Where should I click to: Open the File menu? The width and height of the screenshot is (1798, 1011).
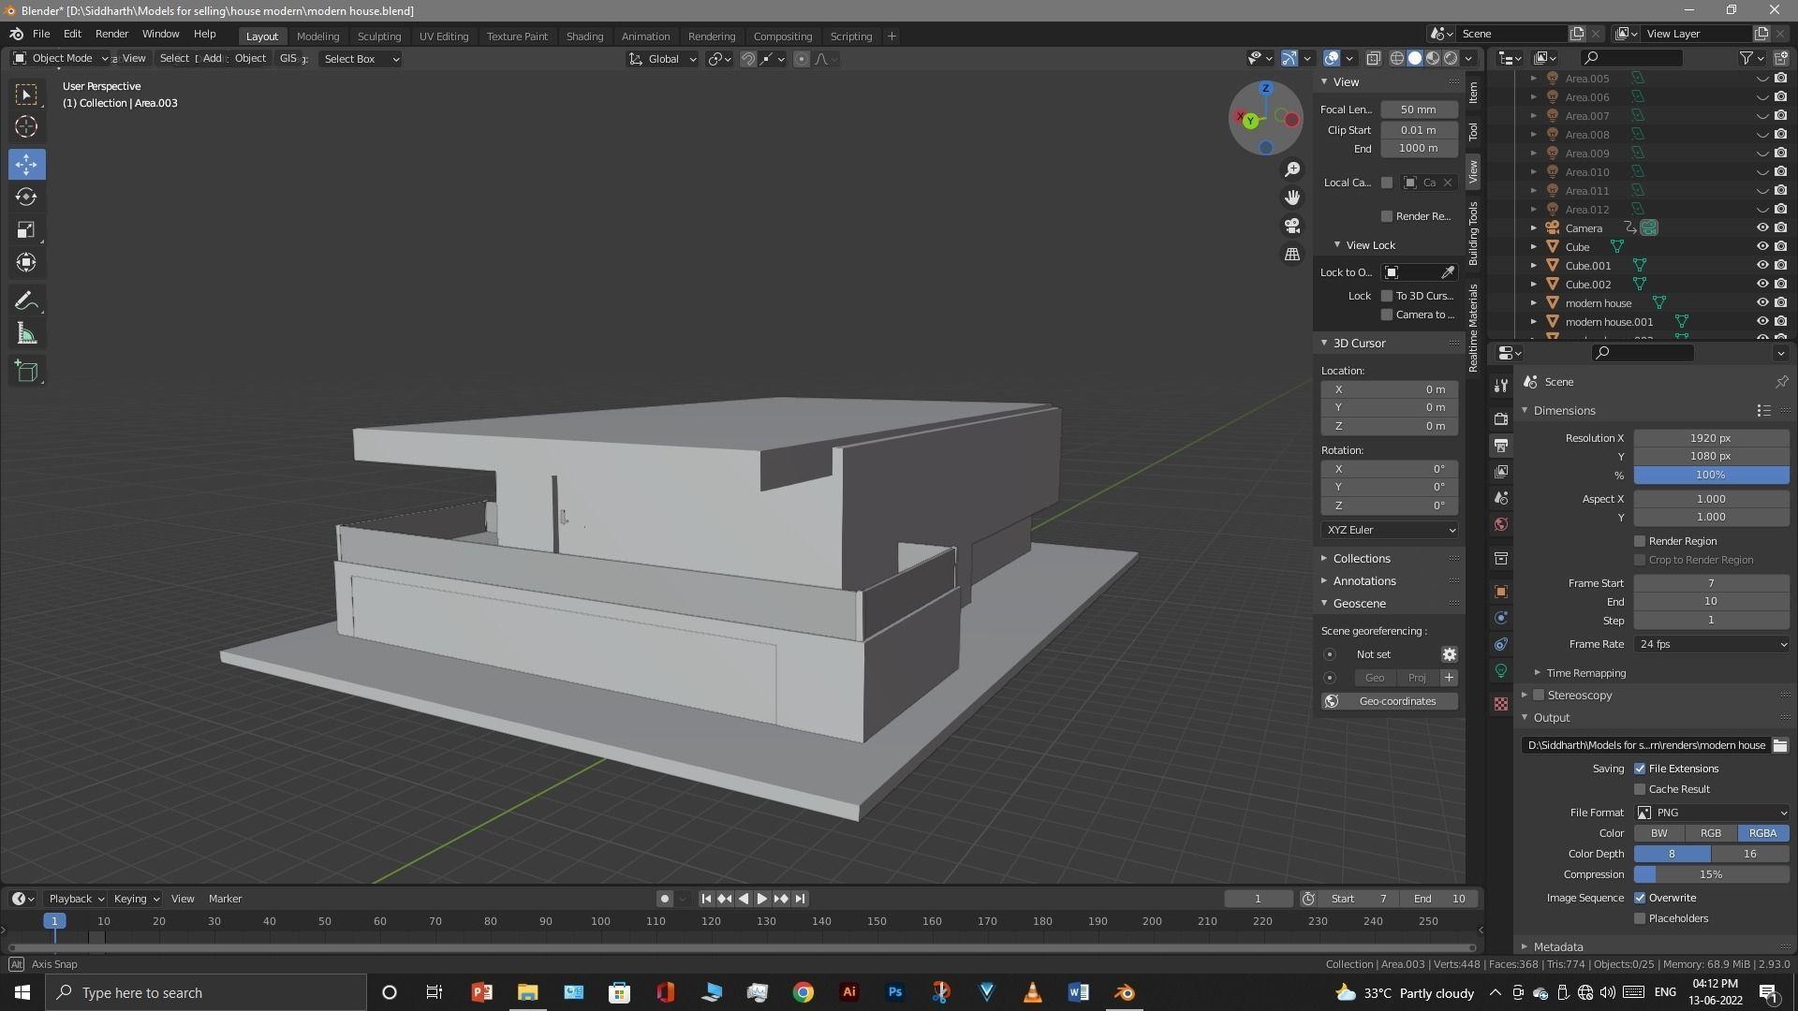click(x=41, y=34)
